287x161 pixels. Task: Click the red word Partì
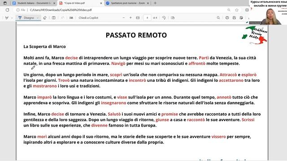click(204, 58)
